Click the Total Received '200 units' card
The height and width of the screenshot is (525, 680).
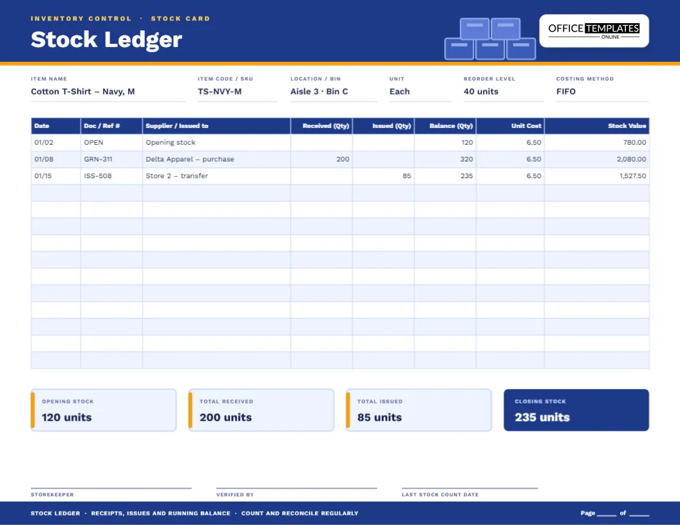261,410
